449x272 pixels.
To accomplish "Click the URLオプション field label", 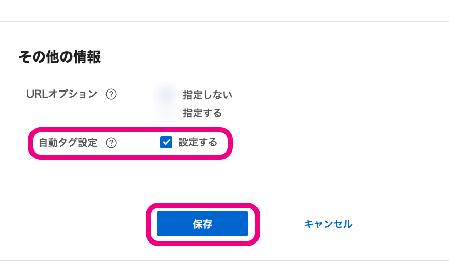I will (61, 94).
